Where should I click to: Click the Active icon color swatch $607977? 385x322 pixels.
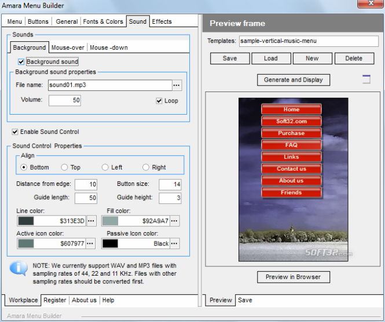pos(26,243)
